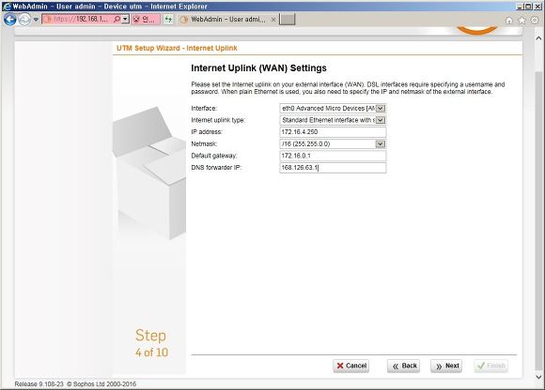This screenshot has height=390, width=545.
Task: Click the green refresh arrows icon
Action: [x=168, y=20]
